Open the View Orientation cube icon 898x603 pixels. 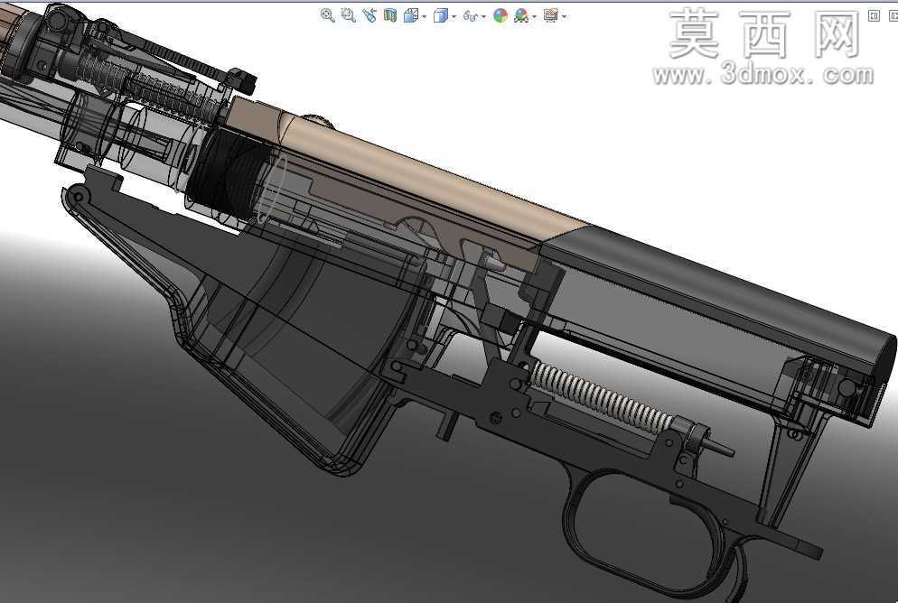click(x=411, y=15)
